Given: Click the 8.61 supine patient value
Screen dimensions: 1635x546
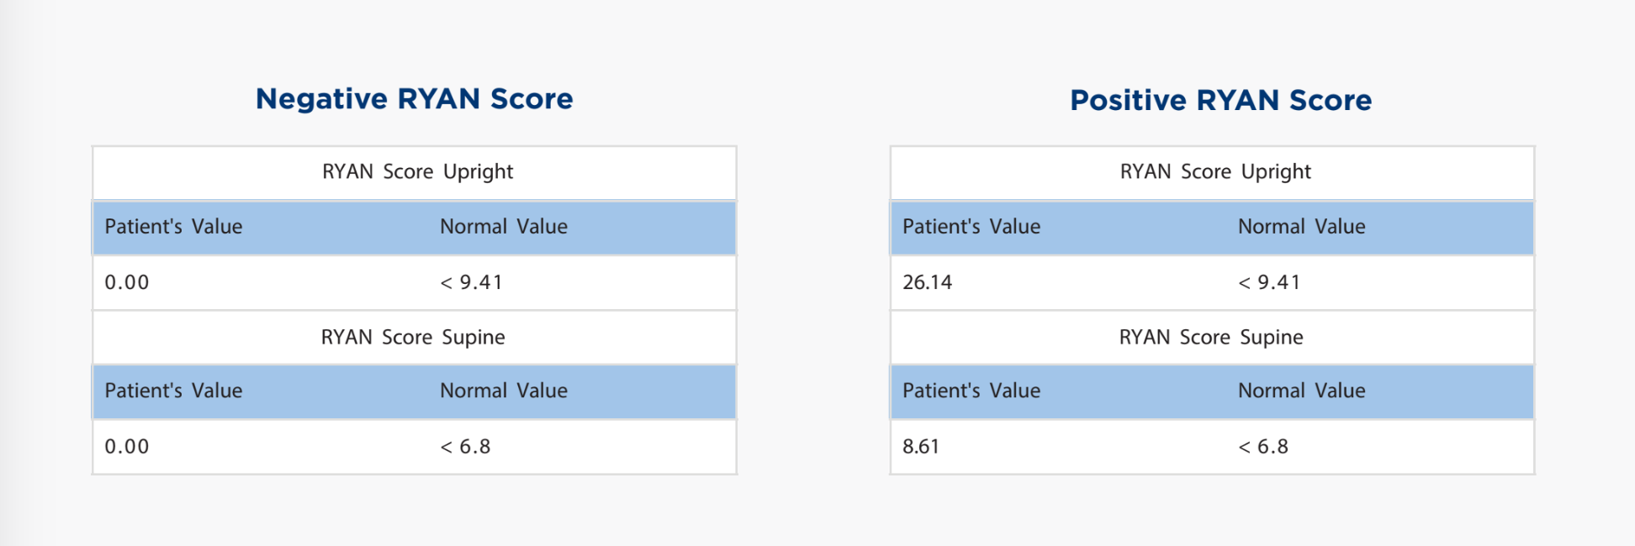Looking at the screenshot, I should click(921, 447).
